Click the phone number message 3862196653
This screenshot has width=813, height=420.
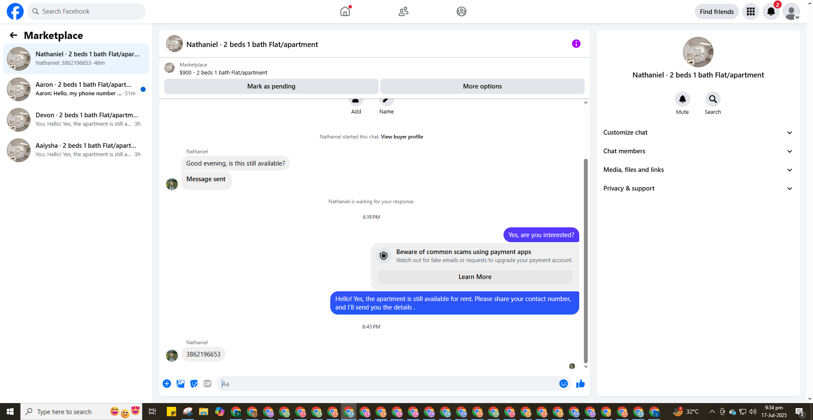click(x=203, y=354)
